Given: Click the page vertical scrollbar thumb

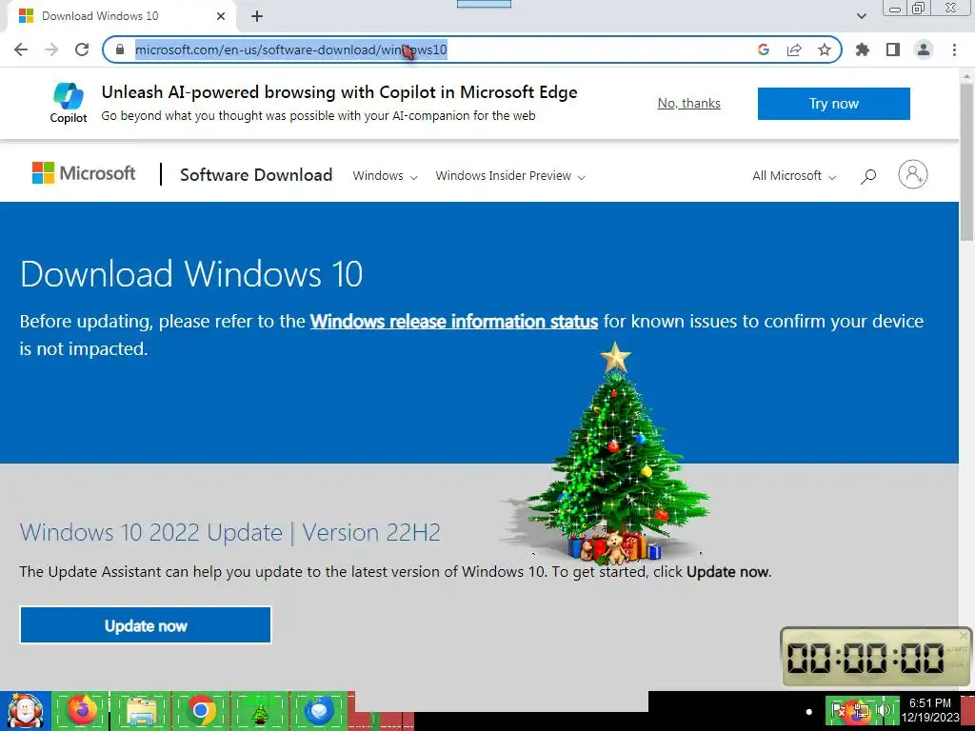Looking at the screenshot, I should 967,162.
